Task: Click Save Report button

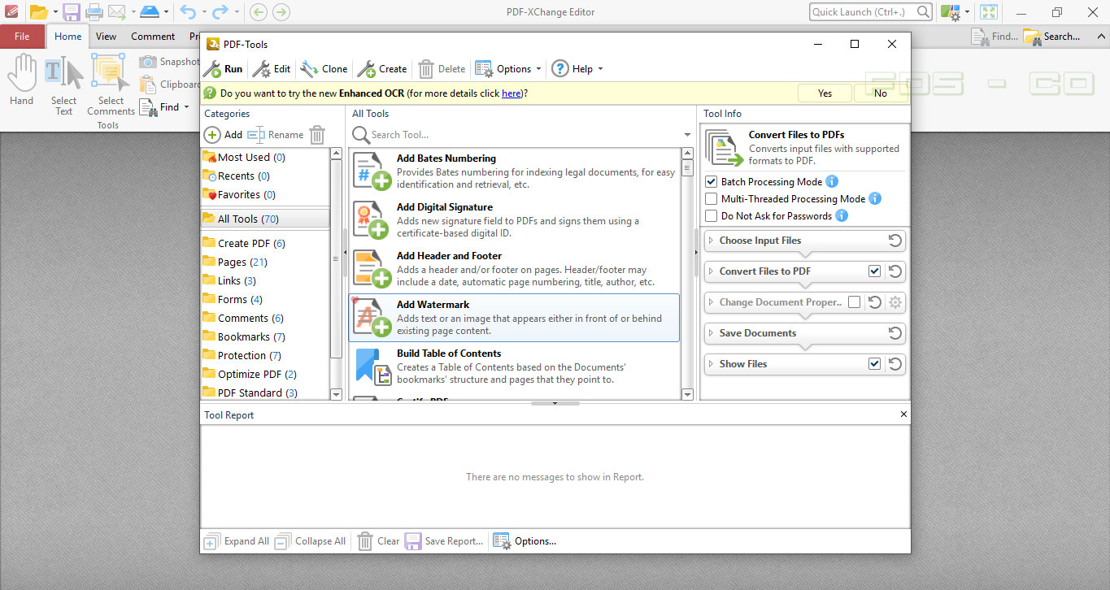Action: [444, 541]
